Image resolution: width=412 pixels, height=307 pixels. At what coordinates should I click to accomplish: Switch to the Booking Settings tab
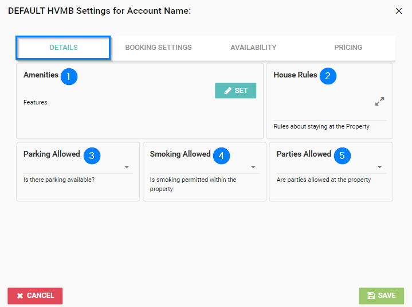158,48
